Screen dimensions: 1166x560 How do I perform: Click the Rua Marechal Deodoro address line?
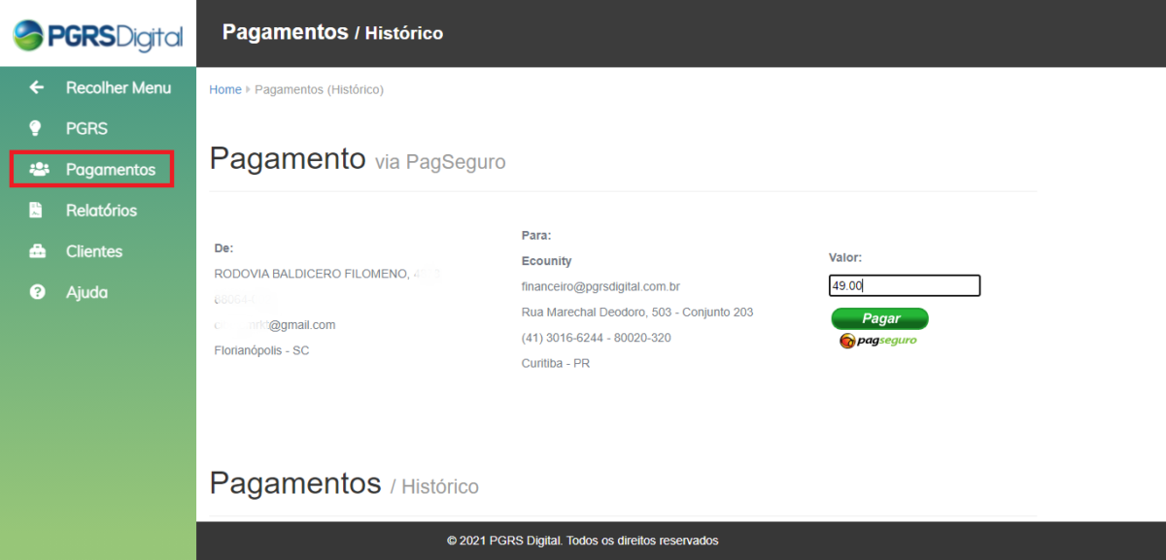click(637, 313)
